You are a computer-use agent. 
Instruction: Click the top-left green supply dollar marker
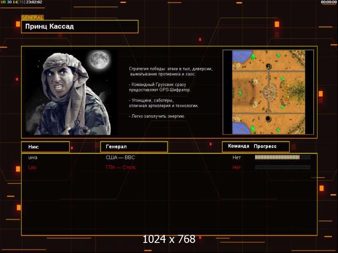pos(253,57)
